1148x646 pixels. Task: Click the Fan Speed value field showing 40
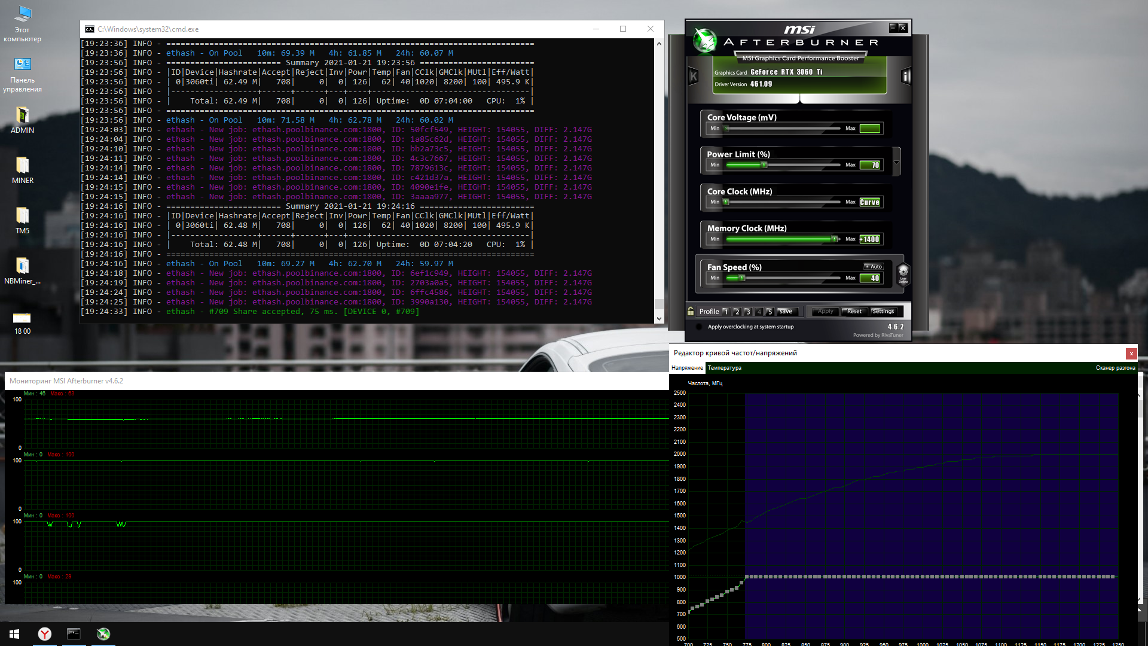point(870,278)
